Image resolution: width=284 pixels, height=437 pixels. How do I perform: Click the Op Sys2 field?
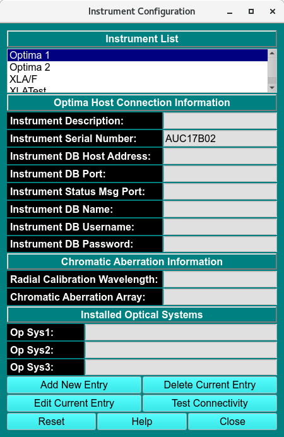coord(181,350)
